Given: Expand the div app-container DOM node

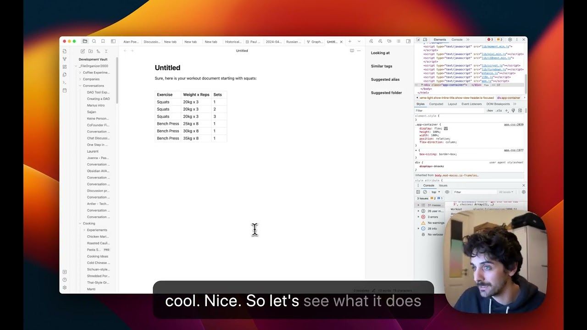Looking at the screenshot, I should click(422, 85).
